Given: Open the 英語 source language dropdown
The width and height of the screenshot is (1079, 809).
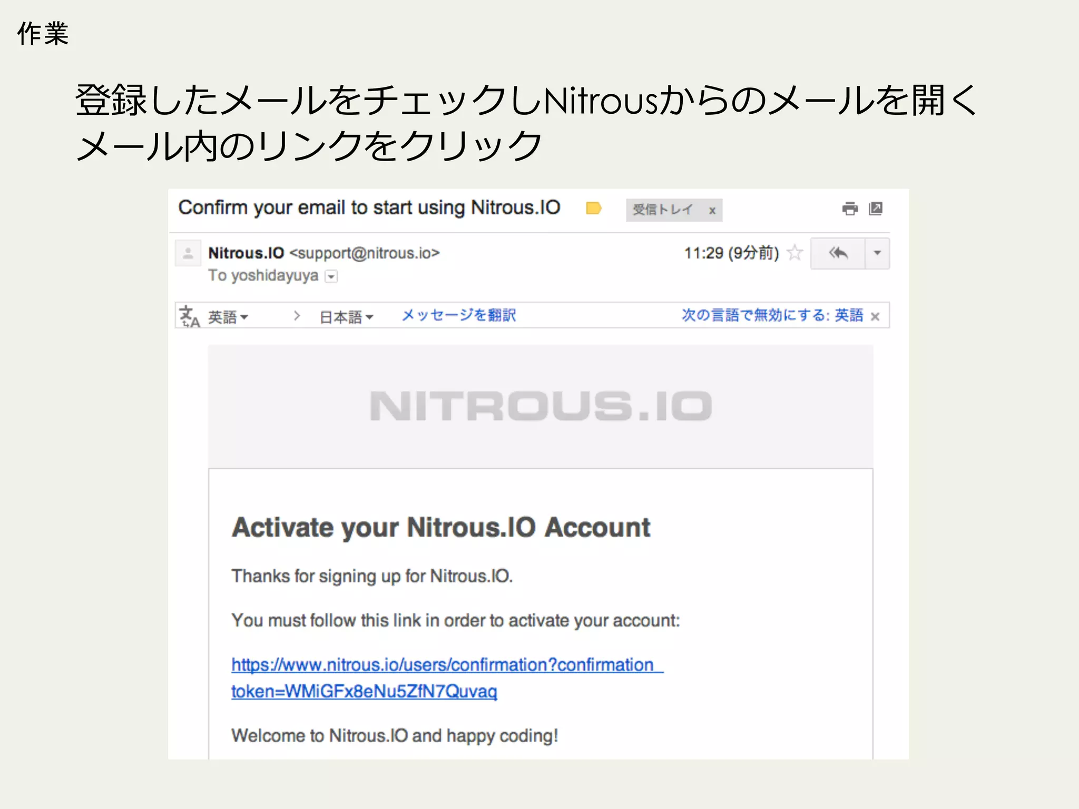Looking at the screenshot, I should pyautogui.click(x=228, y=317).
